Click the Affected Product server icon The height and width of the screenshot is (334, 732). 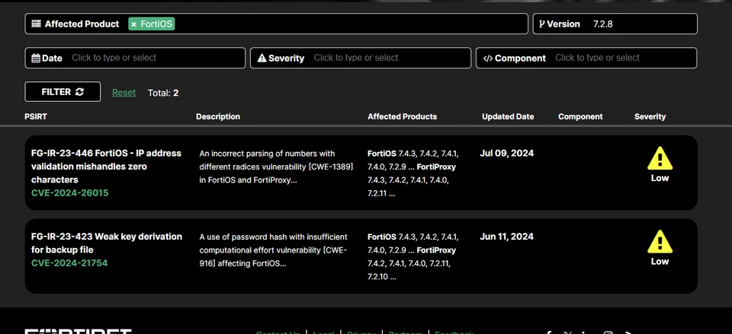coord(36,24)
